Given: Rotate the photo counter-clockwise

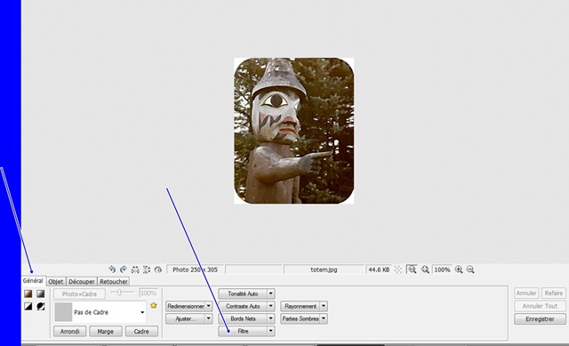Looking at the screenshot, I should [112, 270].
